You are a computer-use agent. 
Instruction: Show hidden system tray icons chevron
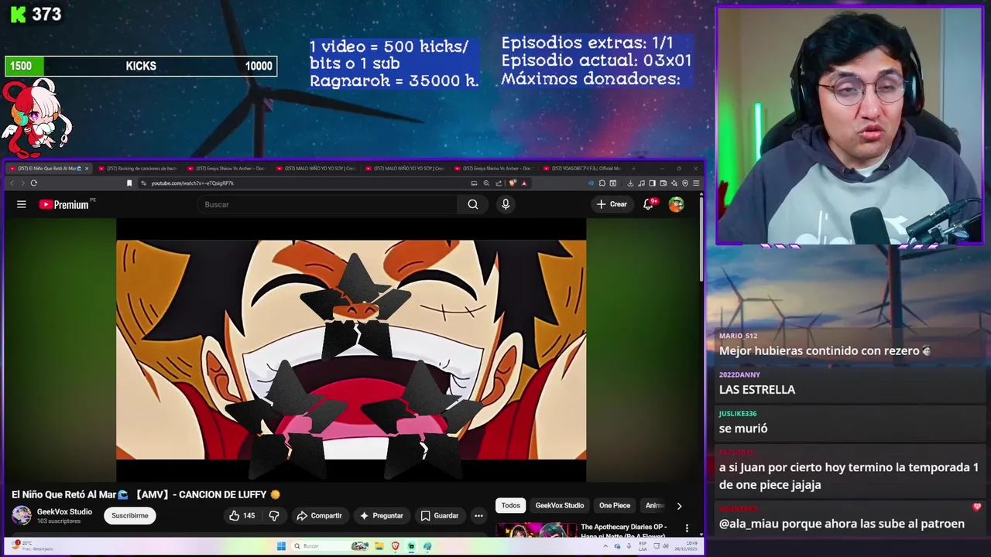click(605, 546)
